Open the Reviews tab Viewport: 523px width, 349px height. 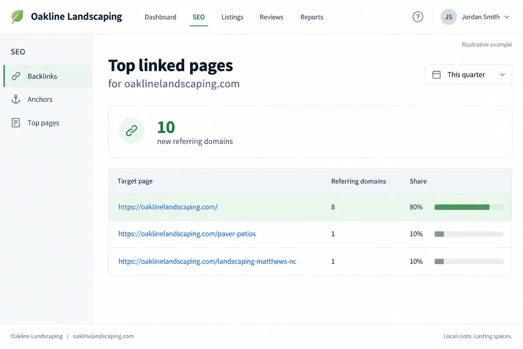[x=271, y=17]
